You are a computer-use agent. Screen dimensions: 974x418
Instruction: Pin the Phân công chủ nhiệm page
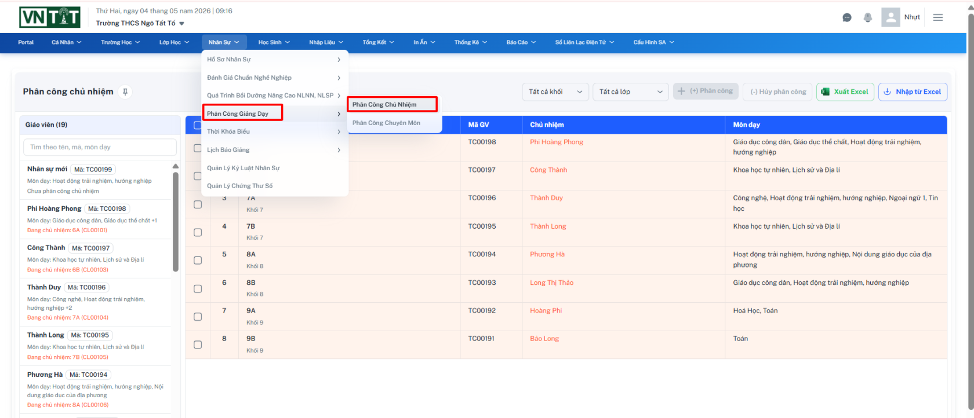point(125,91)
